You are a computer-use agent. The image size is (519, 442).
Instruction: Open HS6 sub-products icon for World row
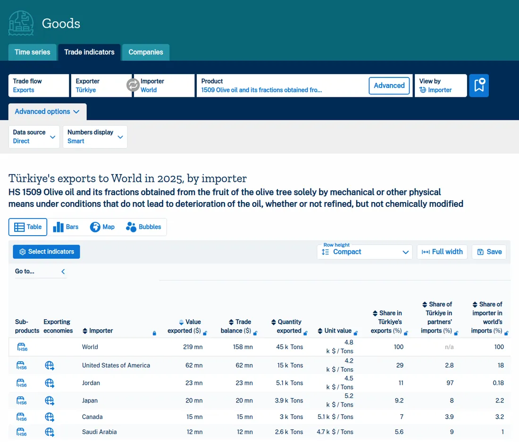pyautogui.click(x=22, y=347)
